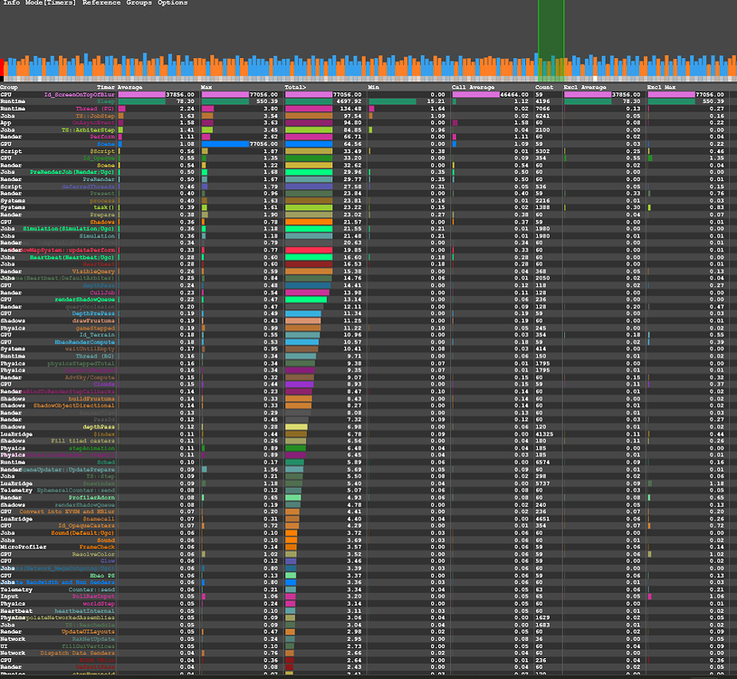
Task: Select the drawFrustums timer
Action: [x=93, y=320]
